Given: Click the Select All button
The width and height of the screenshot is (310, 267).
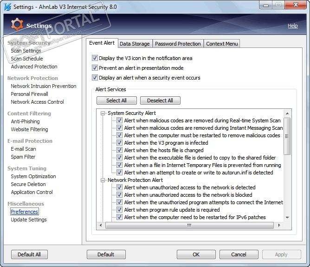Looking at the screenshot, I should pyautogui.click(x=116, y=100).
